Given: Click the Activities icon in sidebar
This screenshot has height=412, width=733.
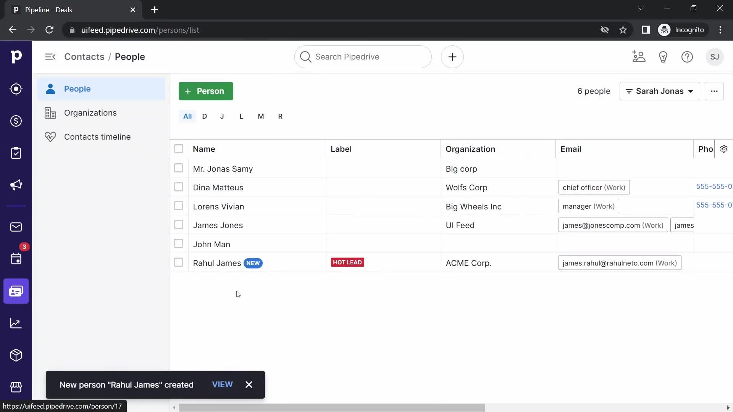Looking at the screenshot, I should (16, 259).
